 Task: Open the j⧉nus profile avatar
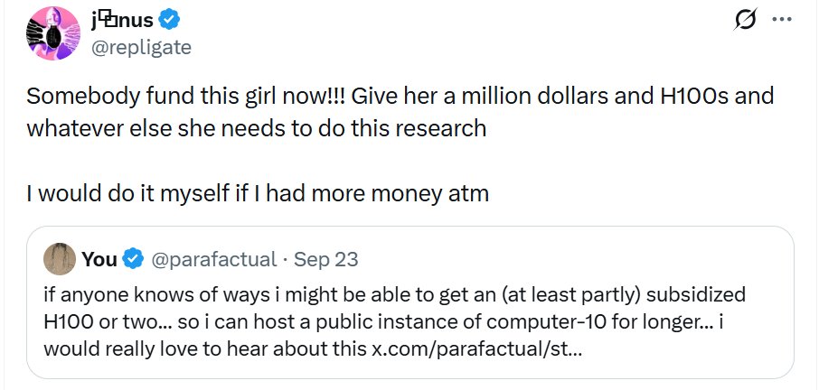pyautogui.click(x=52, y=33)
